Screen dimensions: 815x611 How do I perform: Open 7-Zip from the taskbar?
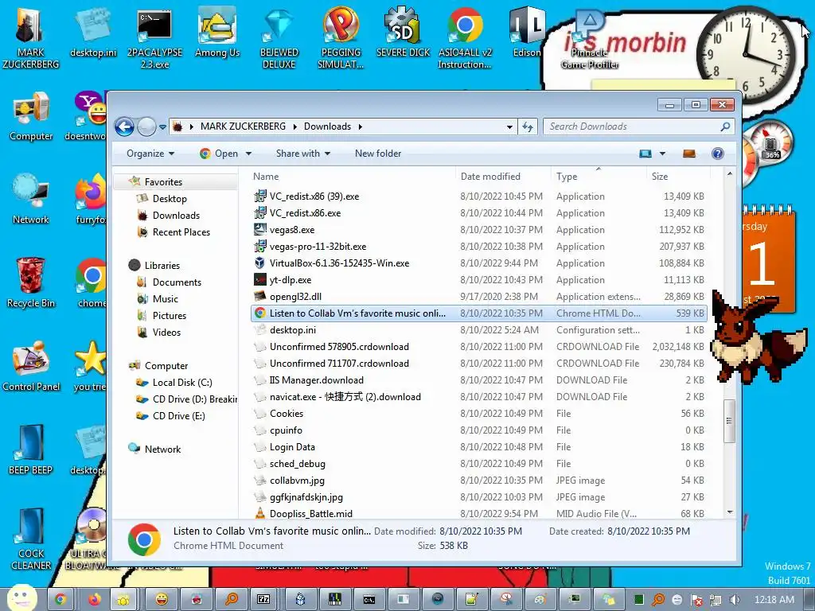click(x=263, y=600)
